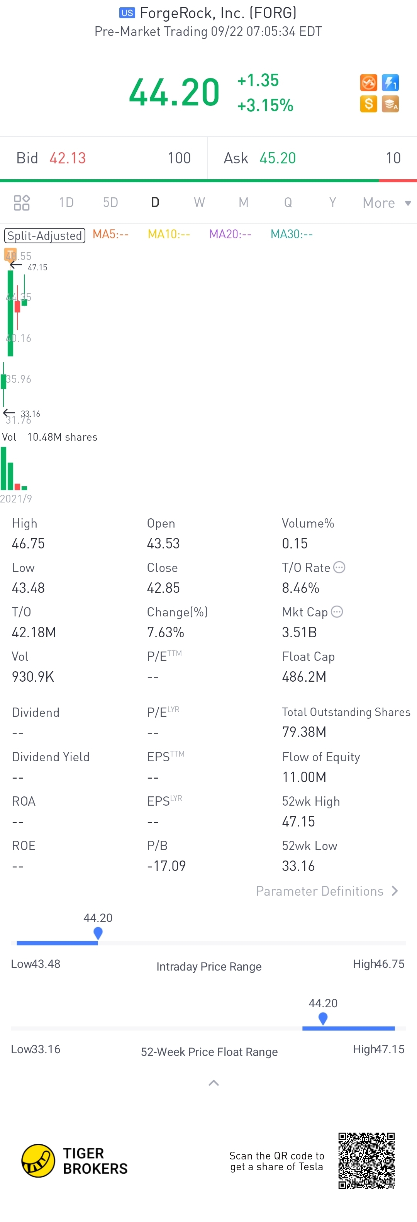Select the 5D chart period
This screenshot has width=417, height=1222.
click(110, 202)
